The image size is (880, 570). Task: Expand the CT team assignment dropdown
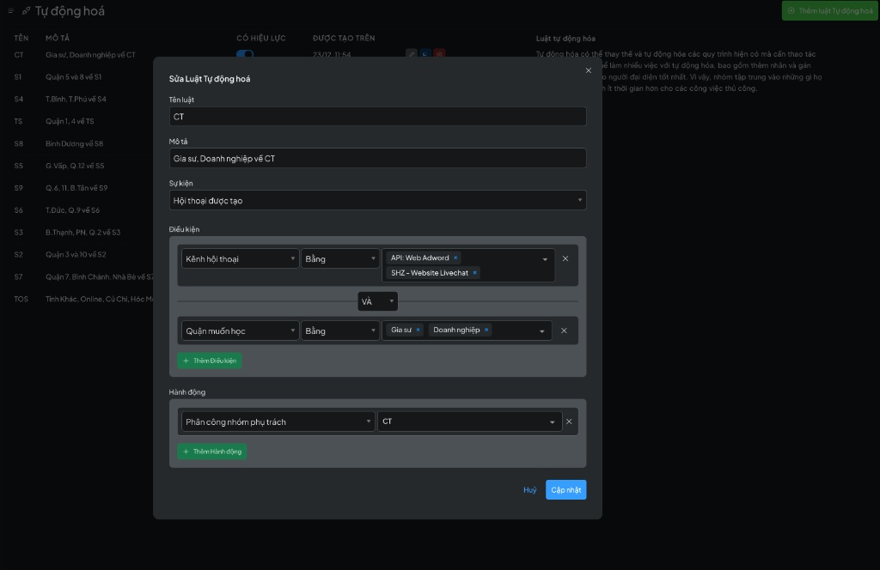click(469, 421)
